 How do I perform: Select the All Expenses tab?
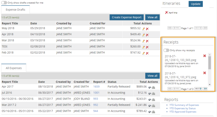coord(14,68)
